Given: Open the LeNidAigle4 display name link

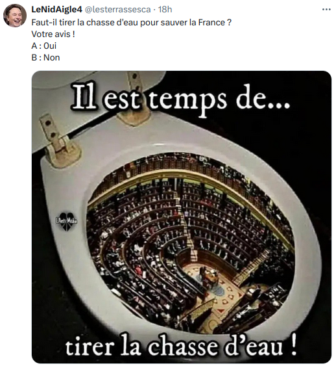Looking at the screenshot, I should point(56,9).
